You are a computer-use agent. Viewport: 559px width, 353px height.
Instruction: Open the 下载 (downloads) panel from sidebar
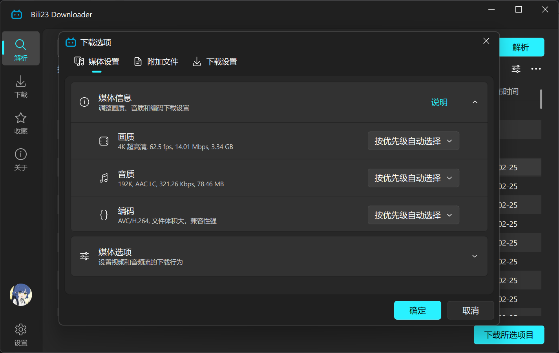click(20, 86)
